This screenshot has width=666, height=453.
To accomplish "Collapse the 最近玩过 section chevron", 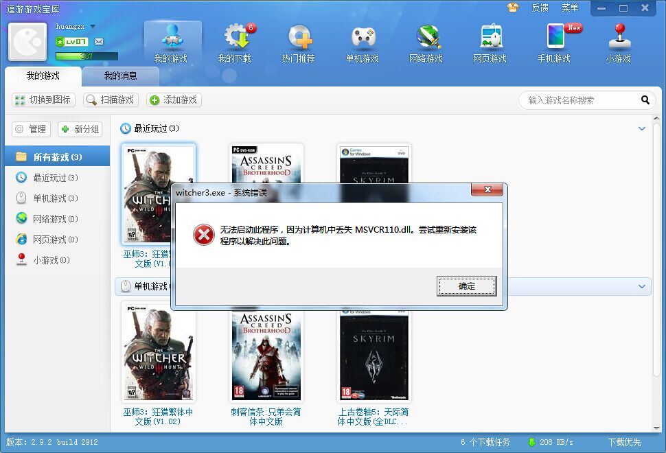I will pos(642,128).
